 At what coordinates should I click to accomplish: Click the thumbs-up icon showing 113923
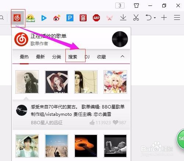[x=92, y=122]
